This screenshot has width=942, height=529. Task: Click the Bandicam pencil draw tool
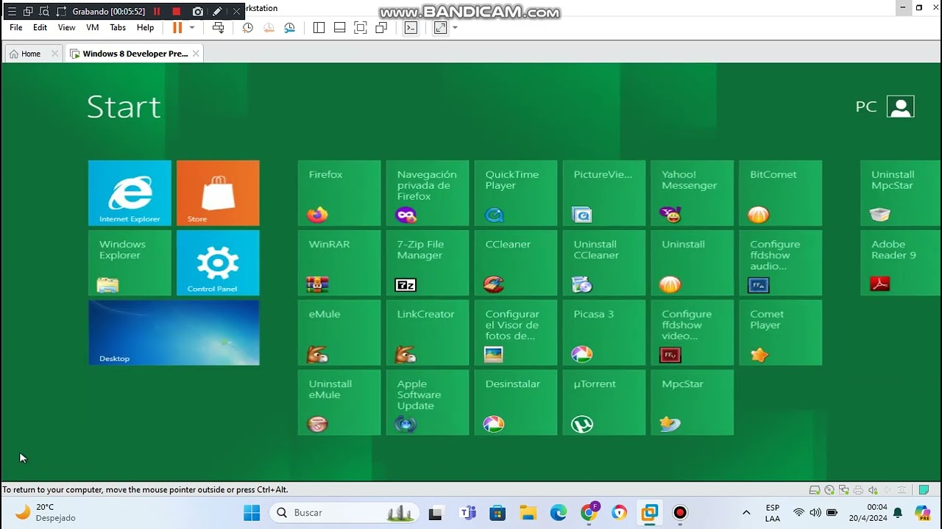point(217,12)
